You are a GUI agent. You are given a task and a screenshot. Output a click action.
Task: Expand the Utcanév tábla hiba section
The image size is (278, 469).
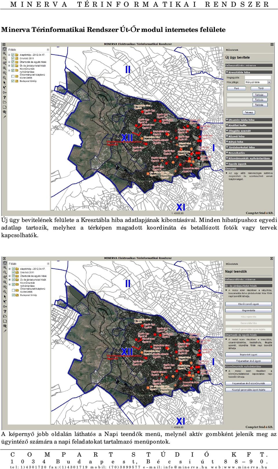[249, 120]
